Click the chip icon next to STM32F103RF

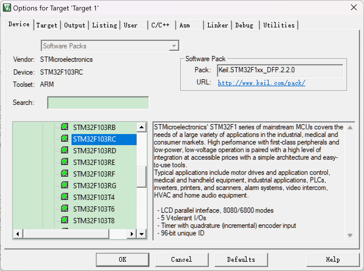(x=65, y=173)
